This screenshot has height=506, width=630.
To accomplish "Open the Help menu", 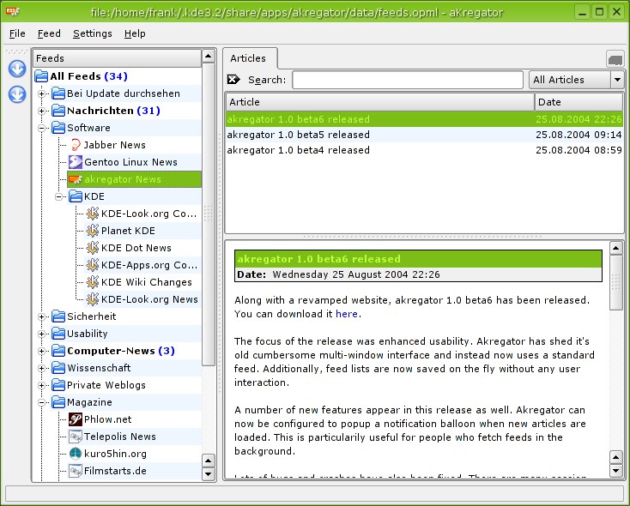I will pos(135,33).
